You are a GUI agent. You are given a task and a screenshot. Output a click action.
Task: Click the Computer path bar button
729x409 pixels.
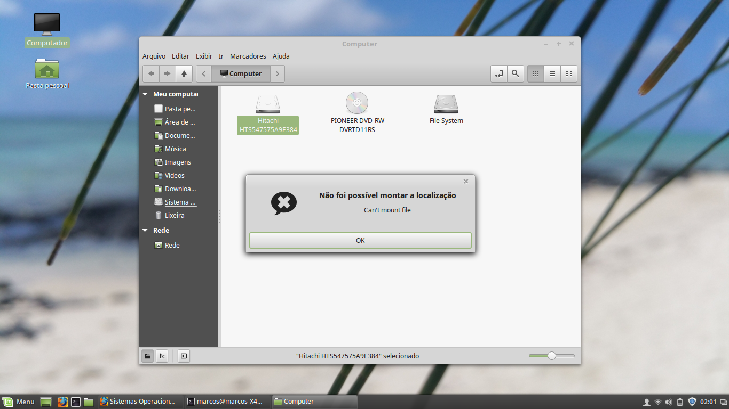click(x=241, y=73)
